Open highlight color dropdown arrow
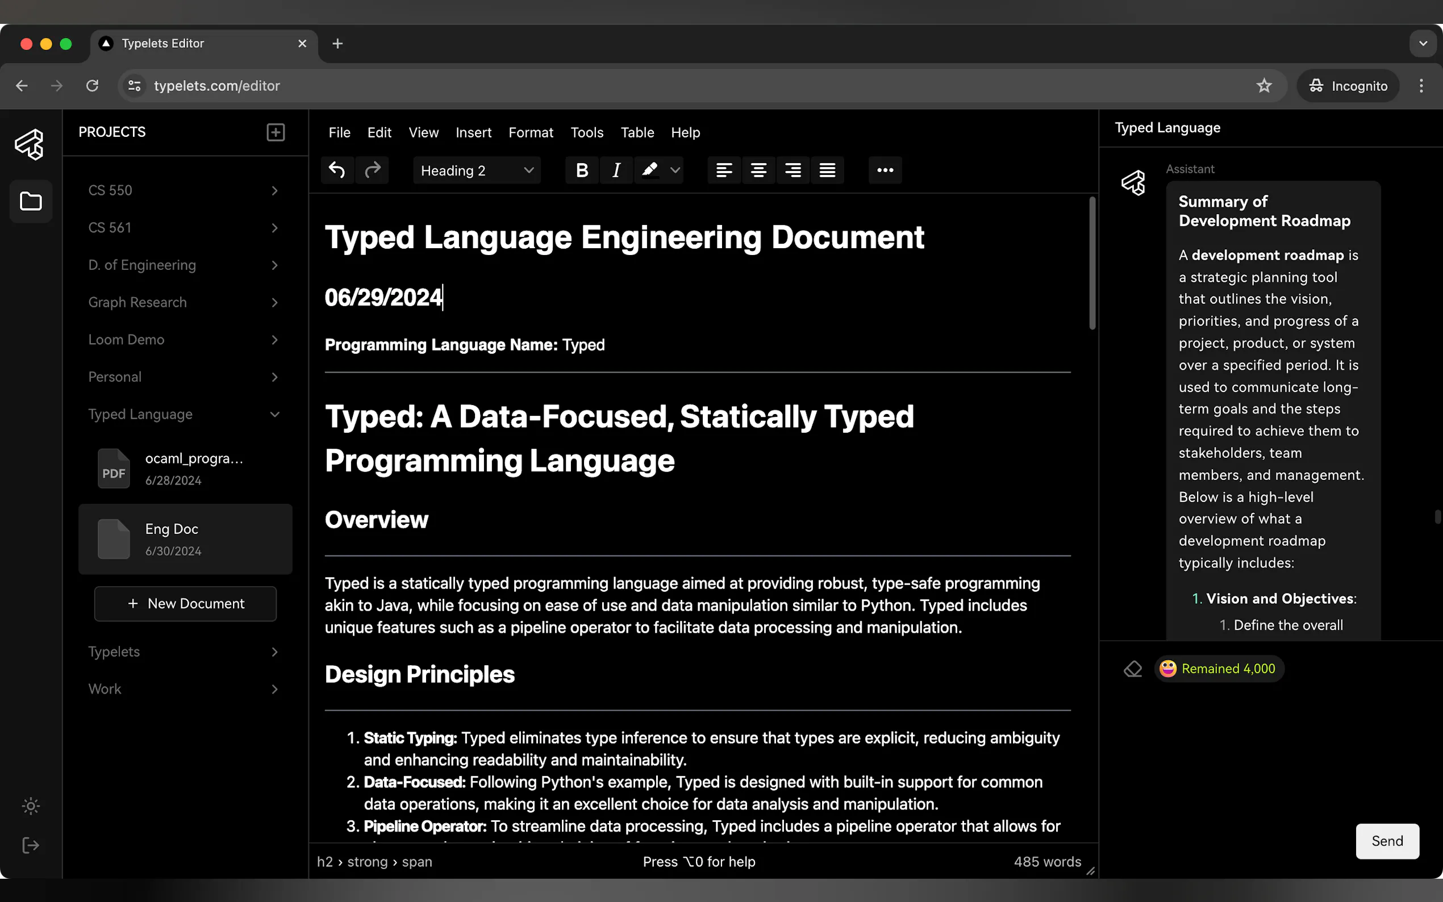 pos(675,170)
